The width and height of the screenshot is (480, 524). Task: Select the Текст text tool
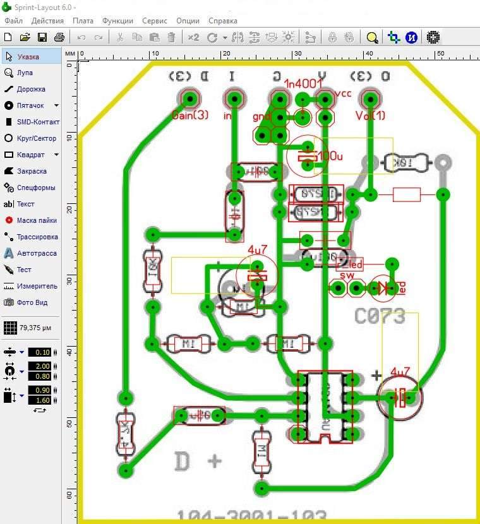point(25,204)
